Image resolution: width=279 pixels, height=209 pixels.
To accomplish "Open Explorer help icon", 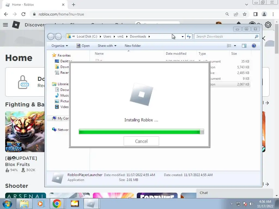I will click(x=254, y=46).
